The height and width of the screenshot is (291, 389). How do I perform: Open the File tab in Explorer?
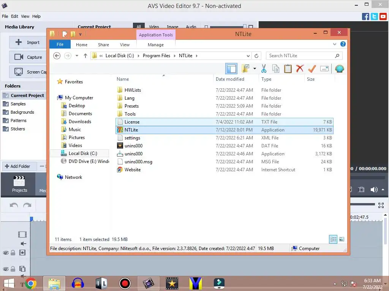coord(60,44)
